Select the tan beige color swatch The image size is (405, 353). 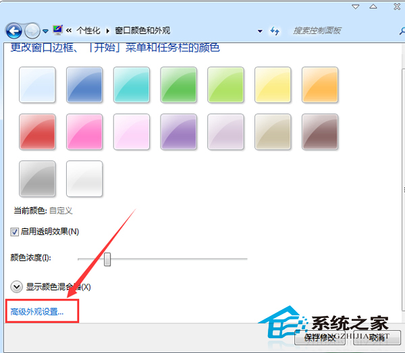point(273,132)
